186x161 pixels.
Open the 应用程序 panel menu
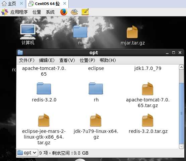click(19, 12)
